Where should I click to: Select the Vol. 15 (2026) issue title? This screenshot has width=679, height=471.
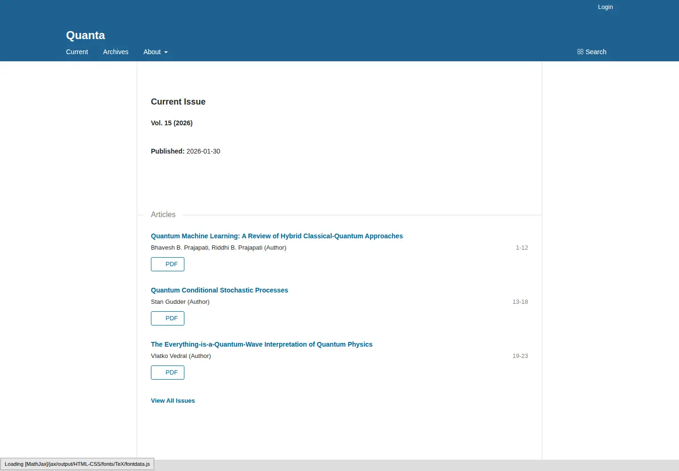coord(172,123)
